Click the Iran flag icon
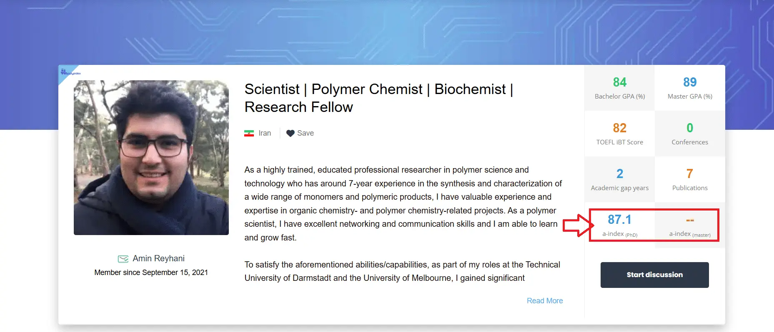The image size is (774, 332). coord(249,134)
